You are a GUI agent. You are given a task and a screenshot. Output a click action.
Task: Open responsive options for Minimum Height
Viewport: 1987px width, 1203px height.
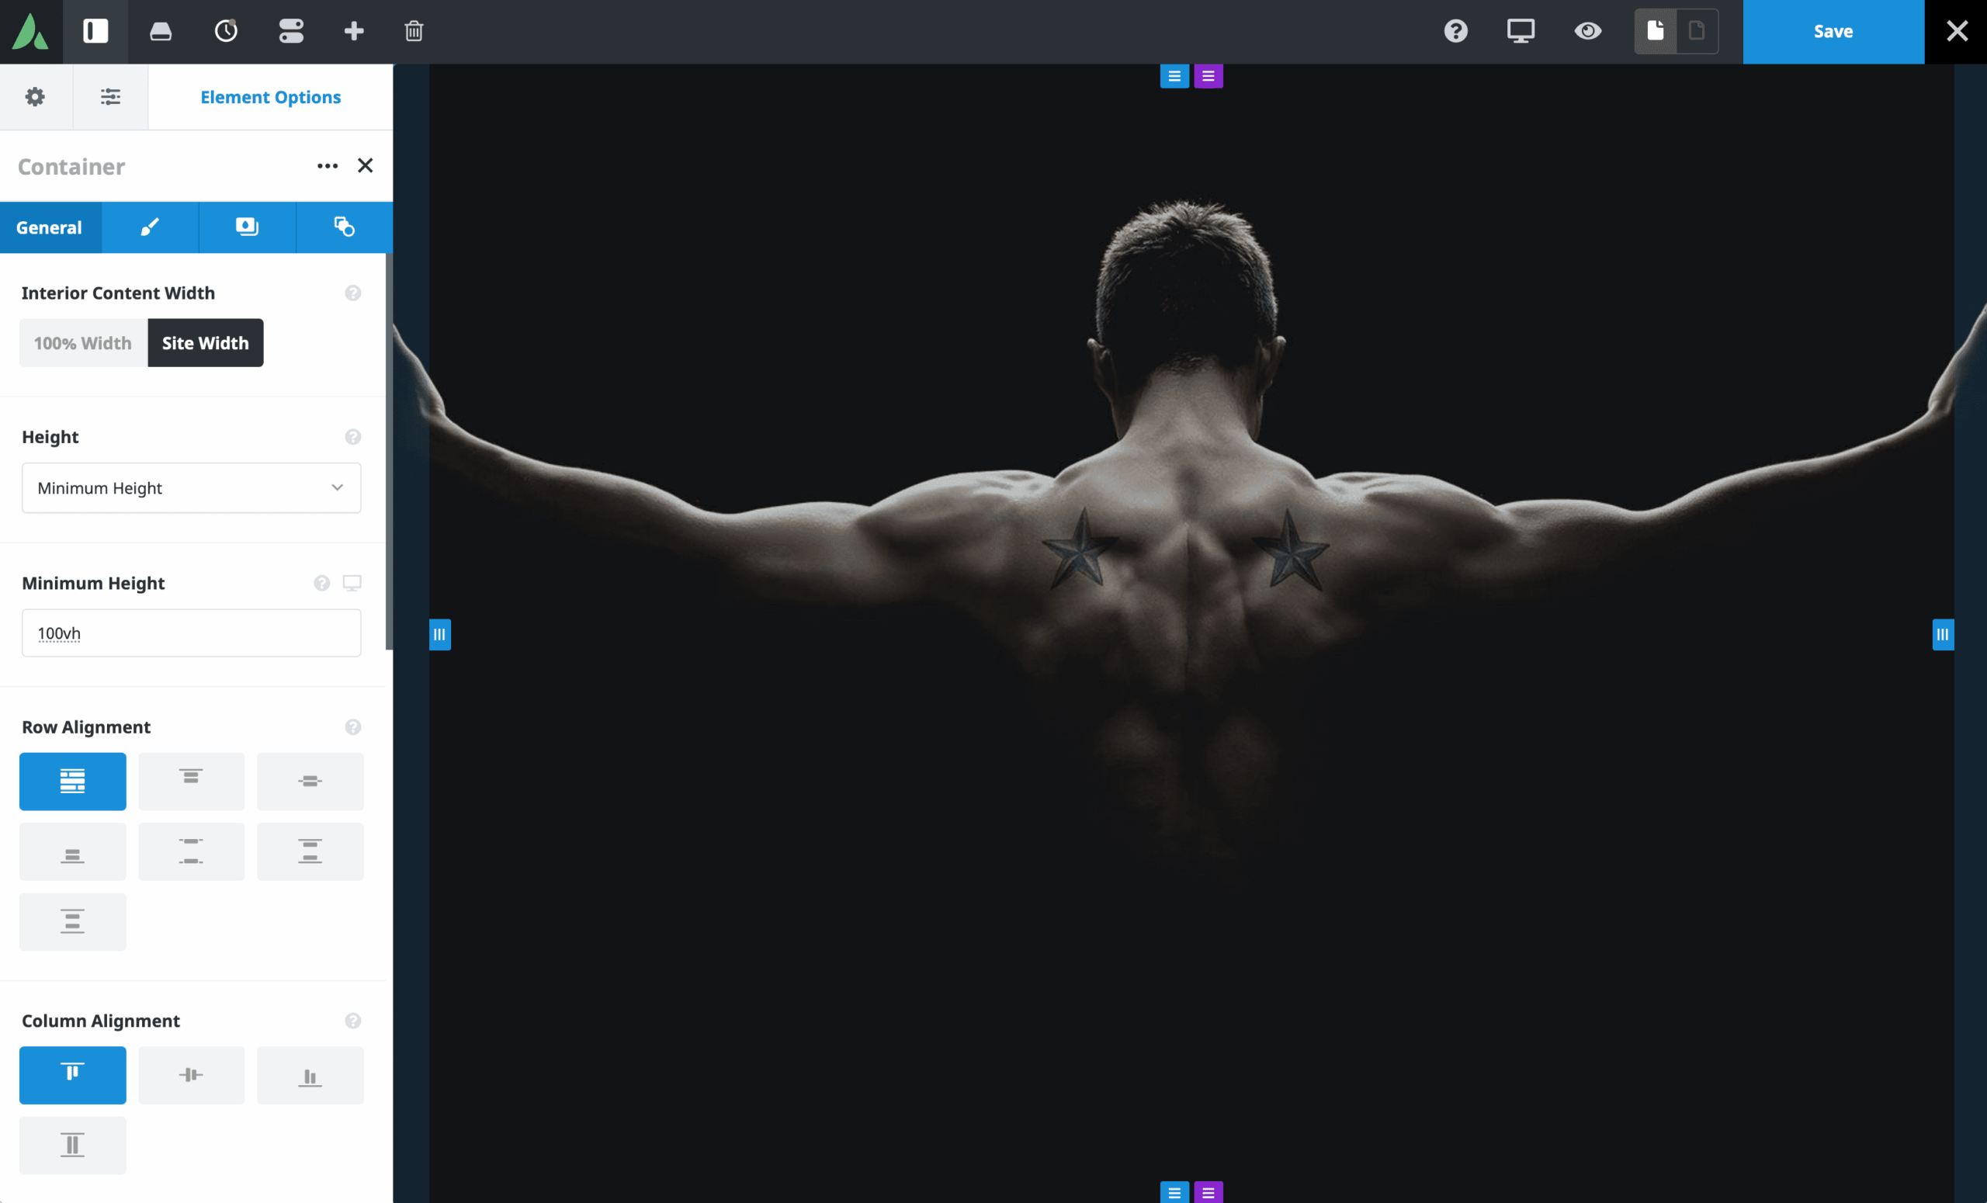(x=352, y=582)
